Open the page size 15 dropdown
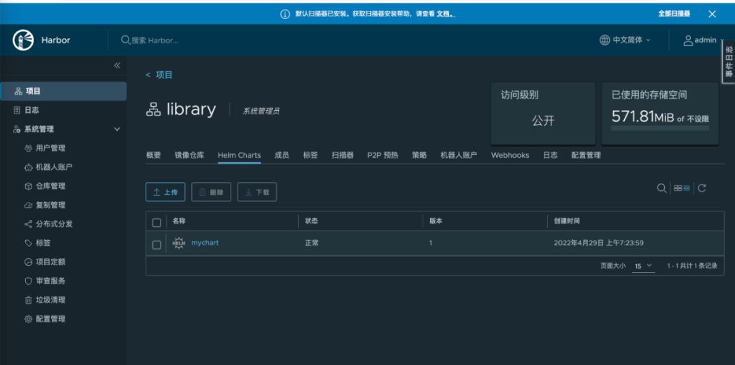735x365 pixels. [x=643, y=266]
